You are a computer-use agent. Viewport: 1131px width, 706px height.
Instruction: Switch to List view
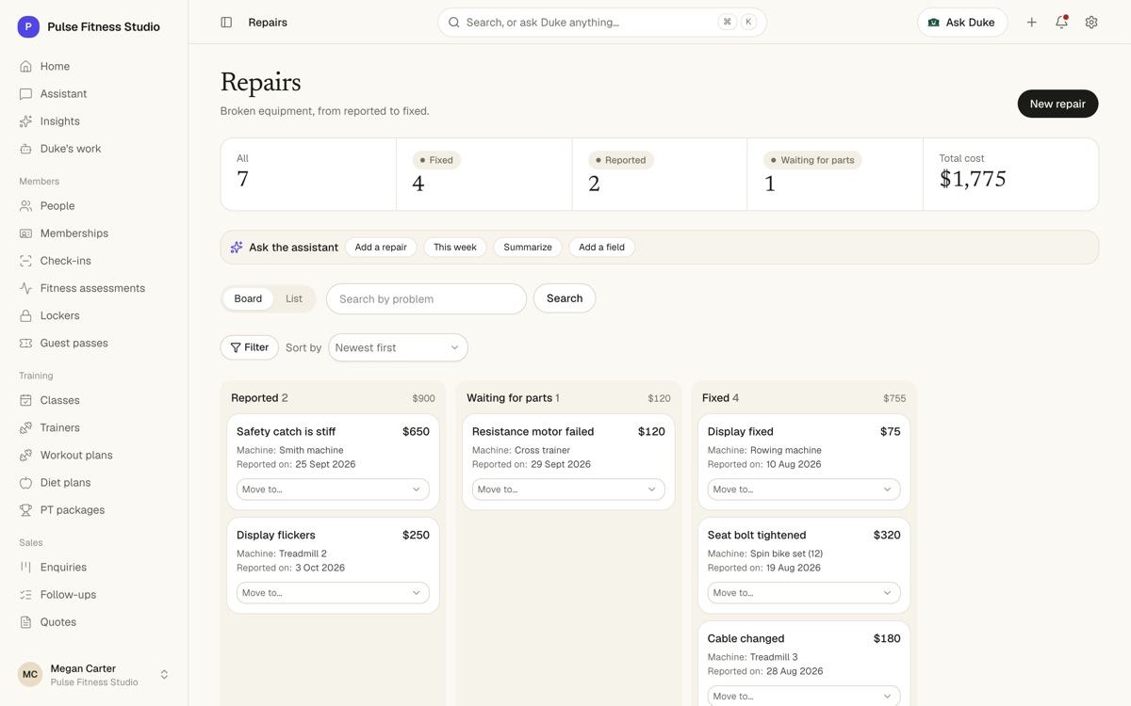(294, 298)
